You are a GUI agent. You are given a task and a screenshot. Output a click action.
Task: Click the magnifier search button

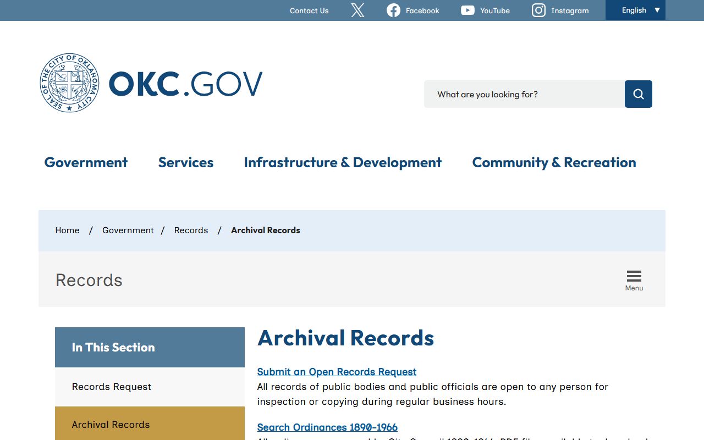tap(639, 94)
